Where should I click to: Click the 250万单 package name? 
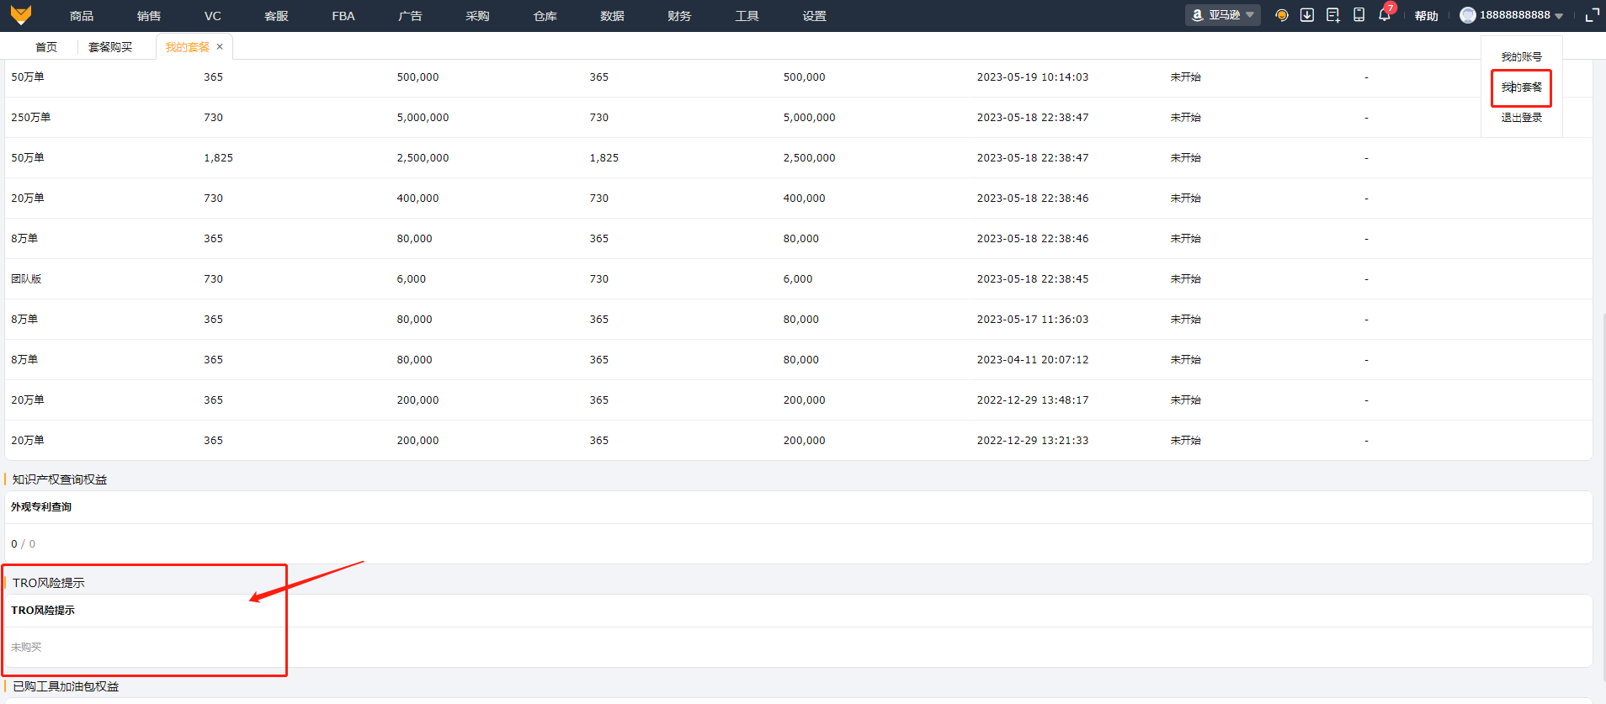coord(31,118)
